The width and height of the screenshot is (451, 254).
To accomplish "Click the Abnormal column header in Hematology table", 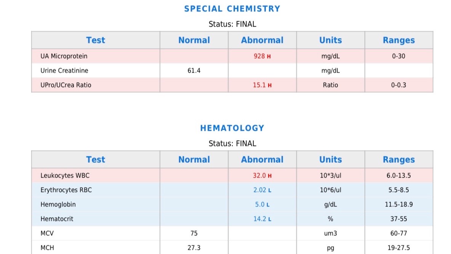I will tap(262, 160).
